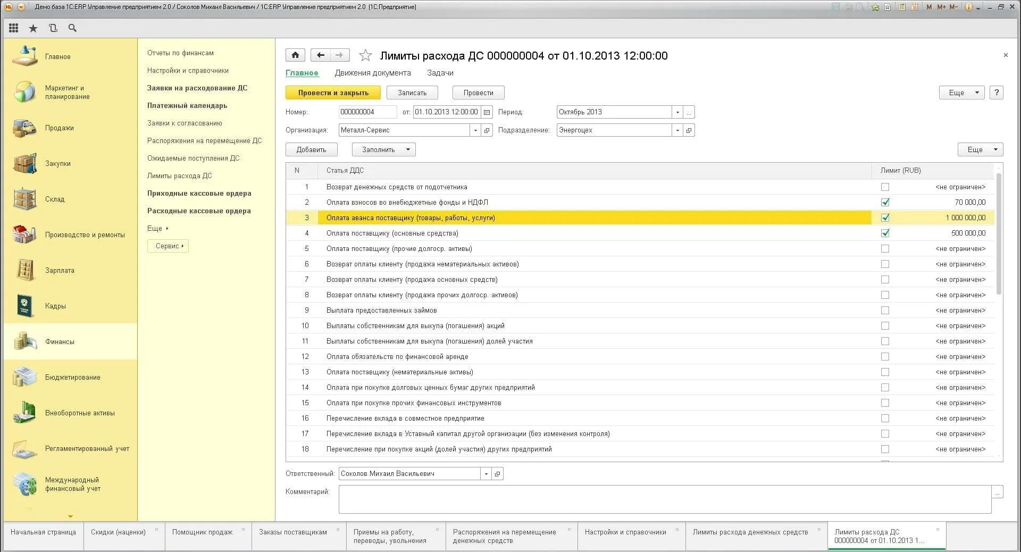
Task: Switch to the Задачи tab
Action: 440,73
